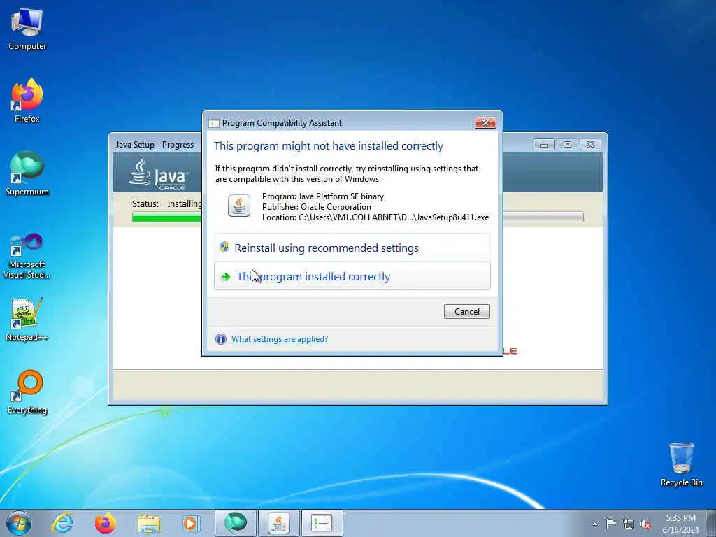Viewport: 716px width, 537px height.
Task: Maximize the Java Setup Progress window
Action: [x=567, y=145]
